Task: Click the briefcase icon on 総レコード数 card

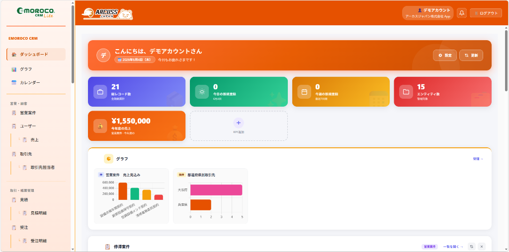Action: pyautogui.click(x=100, y=92)
